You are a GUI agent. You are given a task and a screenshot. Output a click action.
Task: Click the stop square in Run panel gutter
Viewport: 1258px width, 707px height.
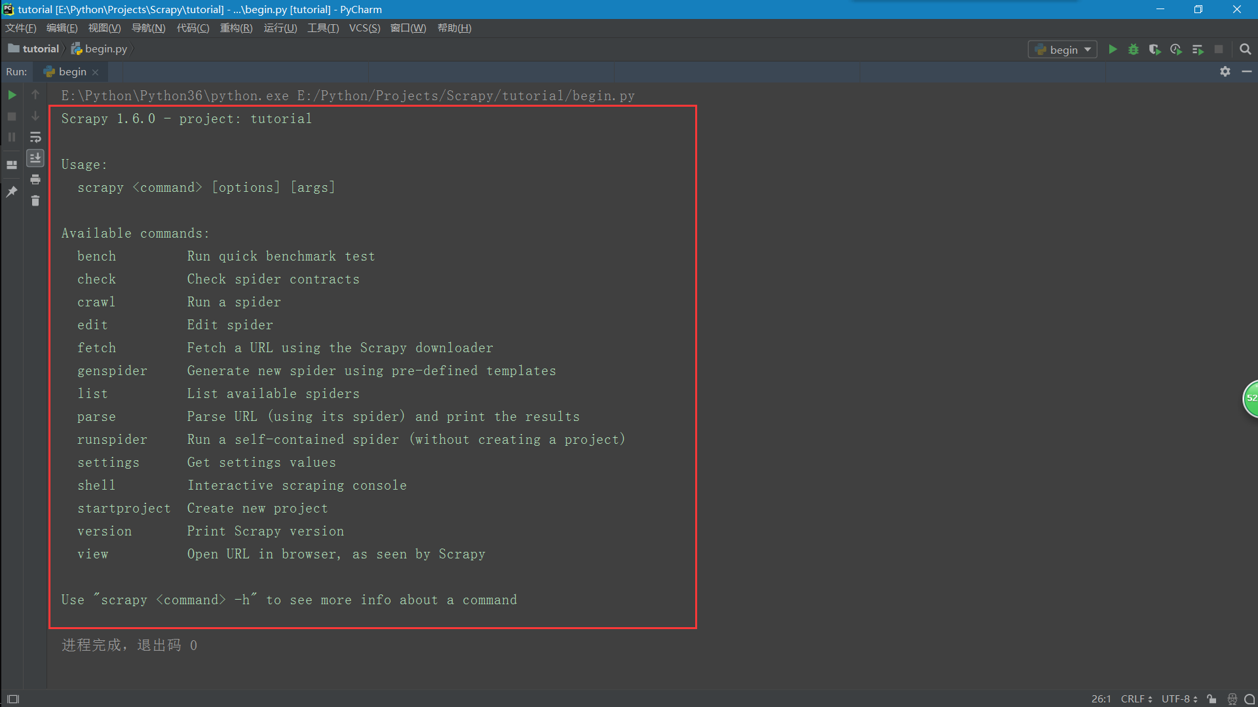tap(12, 116)
